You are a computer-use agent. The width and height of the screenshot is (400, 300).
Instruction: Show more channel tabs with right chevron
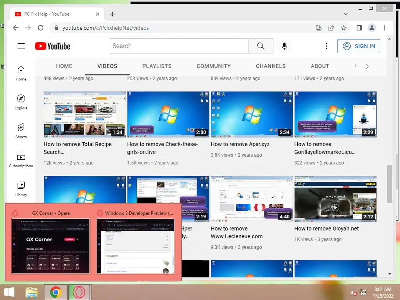(367, 66)
